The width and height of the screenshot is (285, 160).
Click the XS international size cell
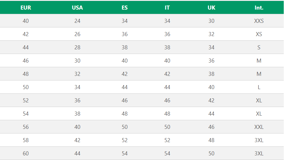(x=259, y=34)
